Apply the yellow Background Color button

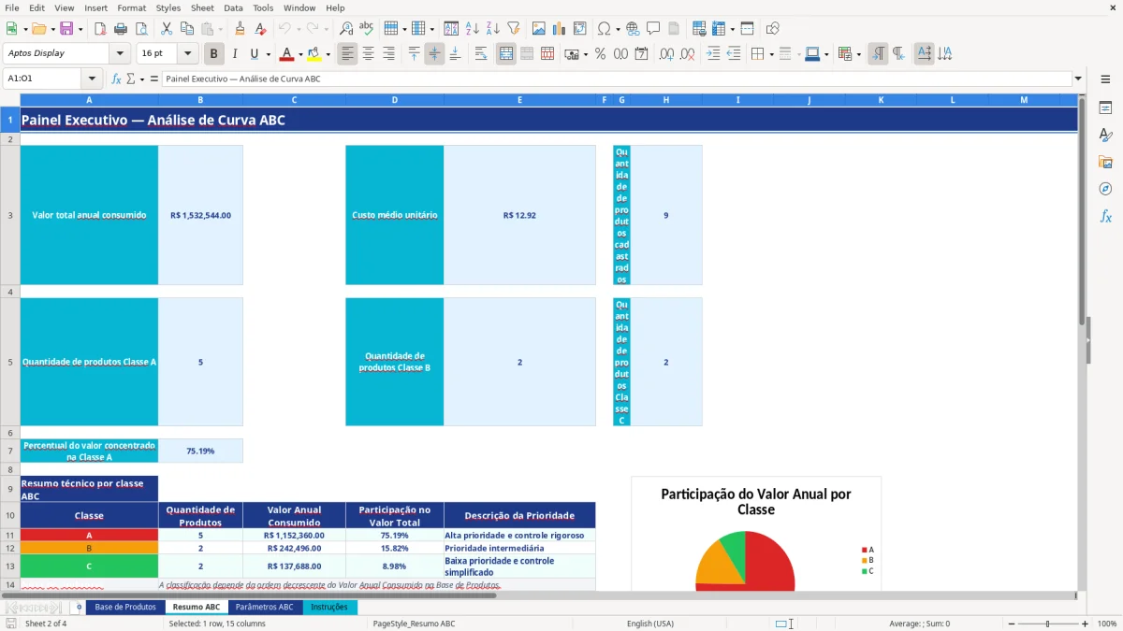pyautogui.click(x=314, y=54)
